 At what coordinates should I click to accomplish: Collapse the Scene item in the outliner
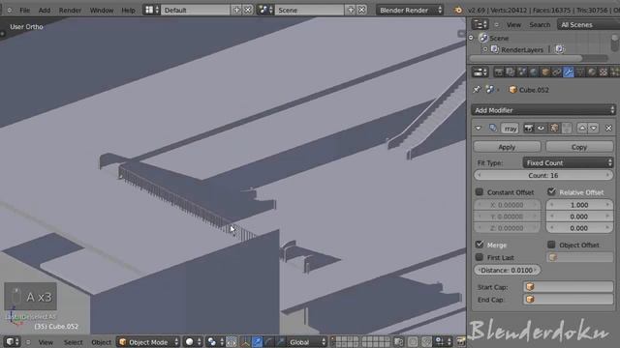pyautogui.click(x=472, y=38)
